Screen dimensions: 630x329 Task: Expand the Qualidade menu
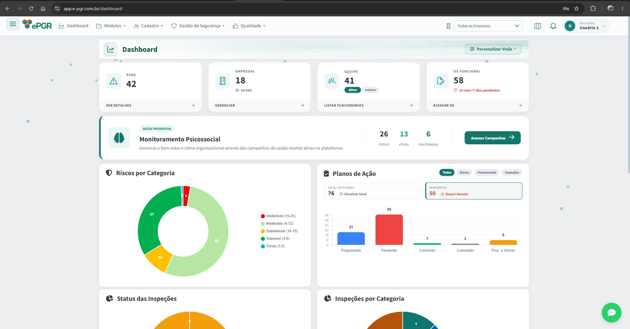click(249, 26)
